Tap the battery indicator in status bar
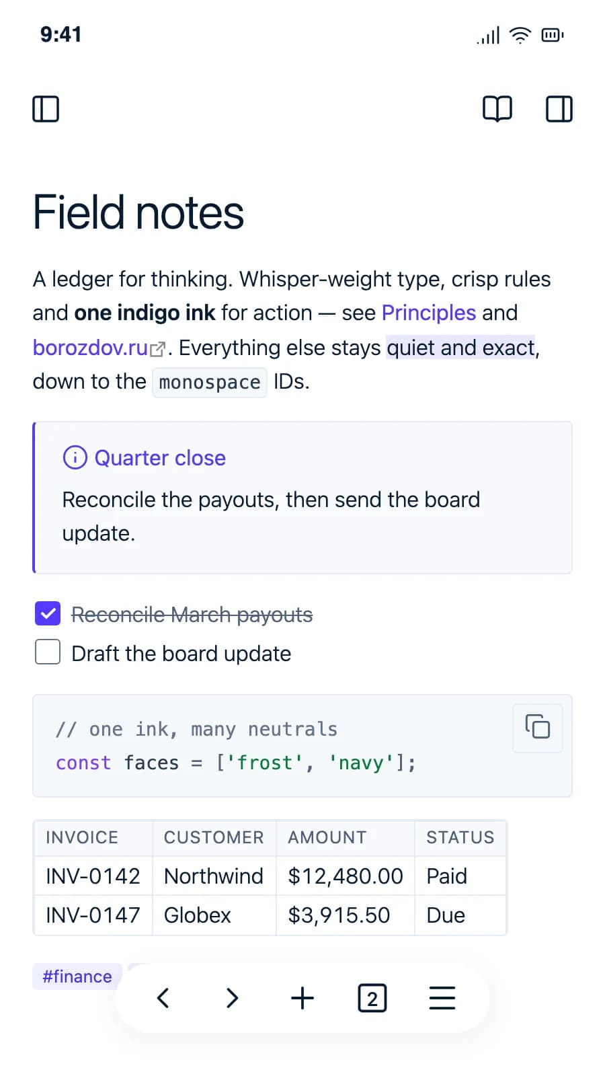 click(553, 35)
